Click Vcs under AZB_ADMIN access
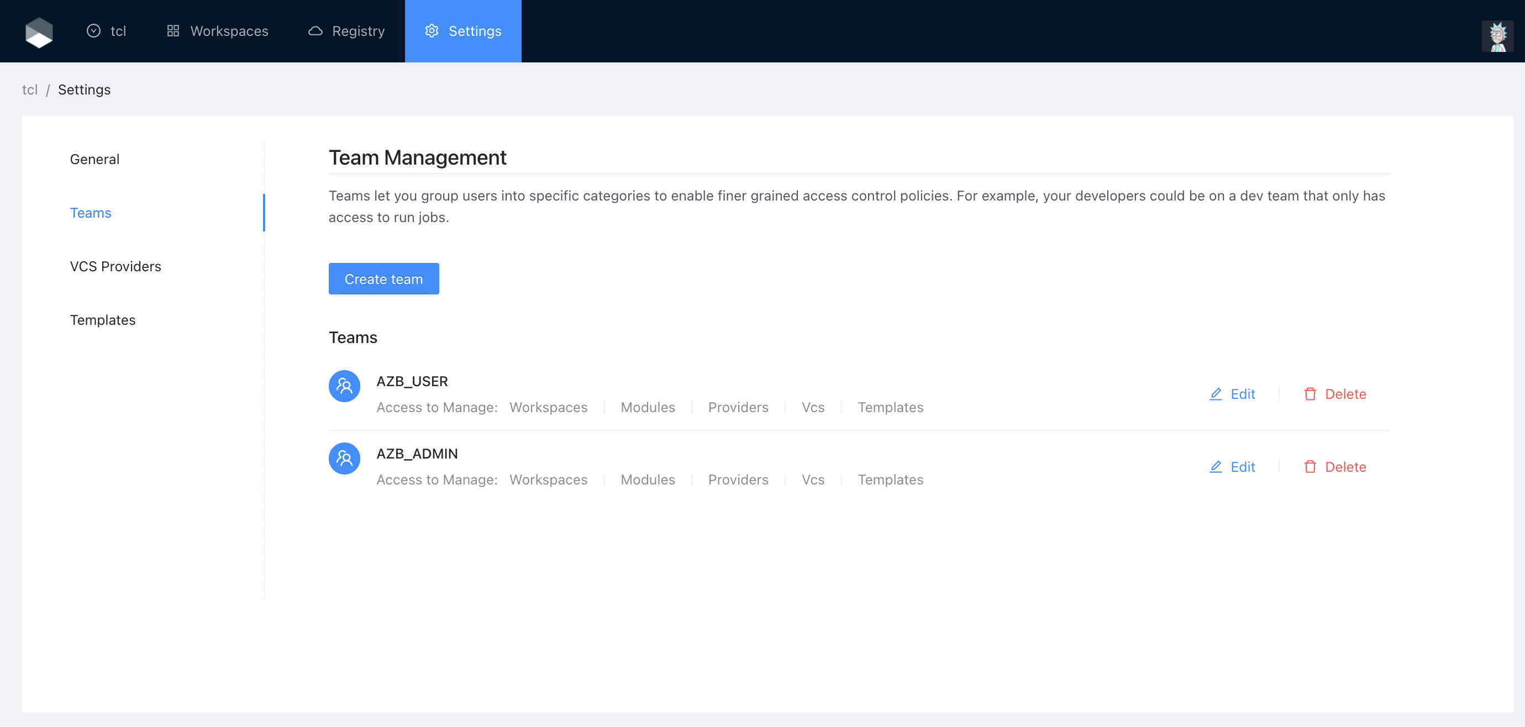 pos(813,480)
